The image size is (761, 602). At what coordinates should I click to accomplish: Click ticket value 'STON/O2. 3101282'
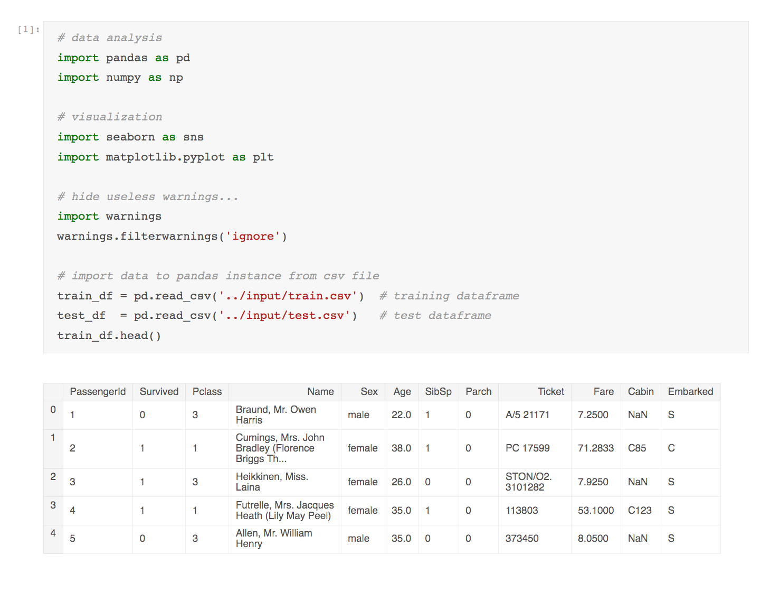coord(528,482)
